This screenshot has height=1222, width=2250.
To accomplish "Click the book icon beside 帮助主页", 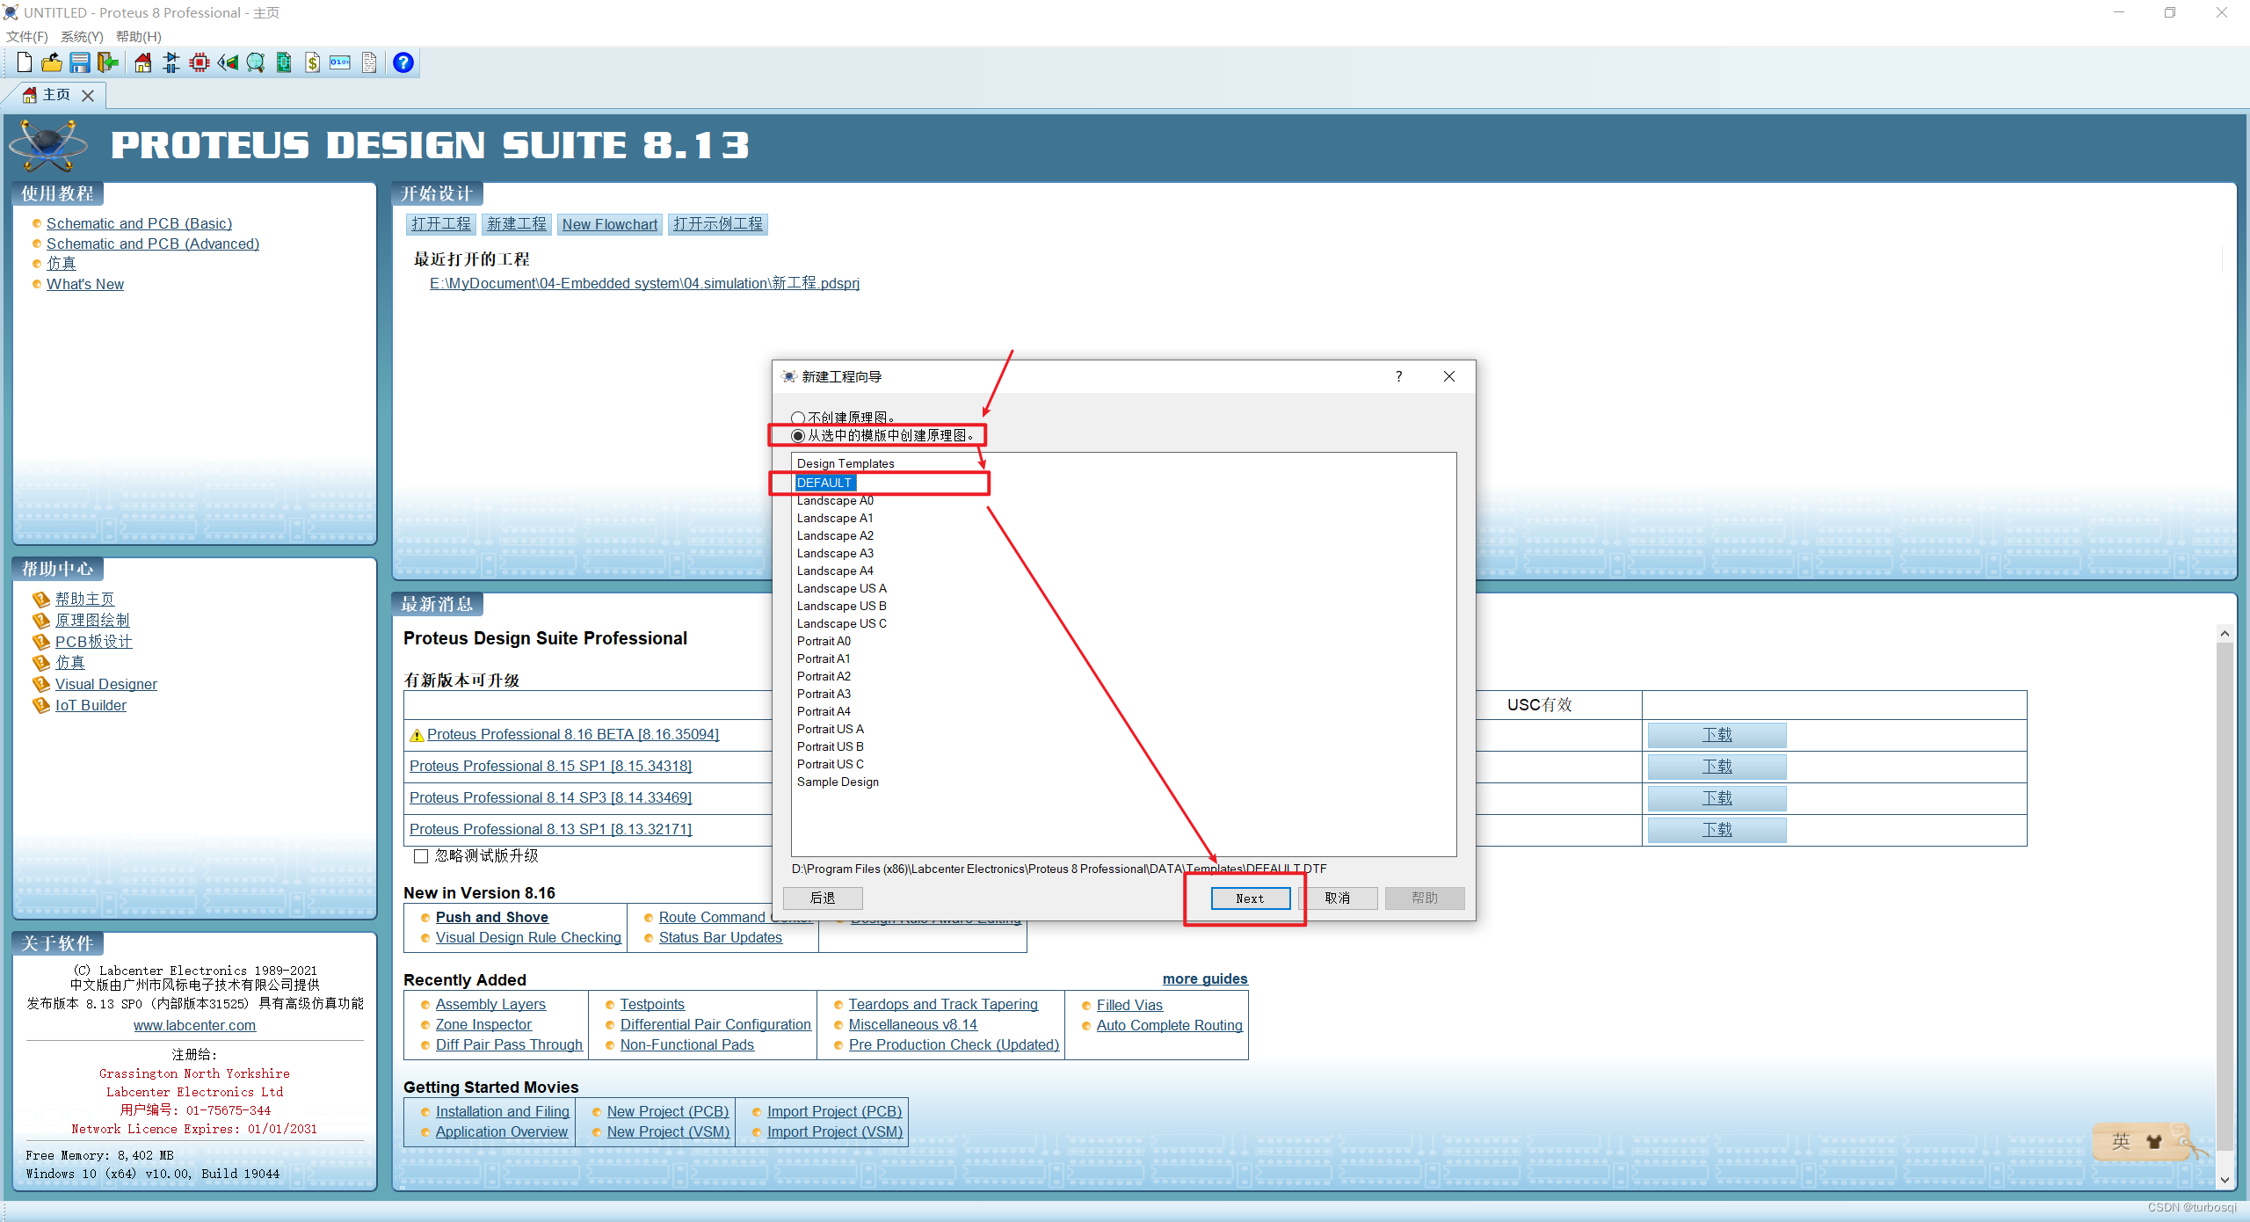I will [x=41, y=600].
